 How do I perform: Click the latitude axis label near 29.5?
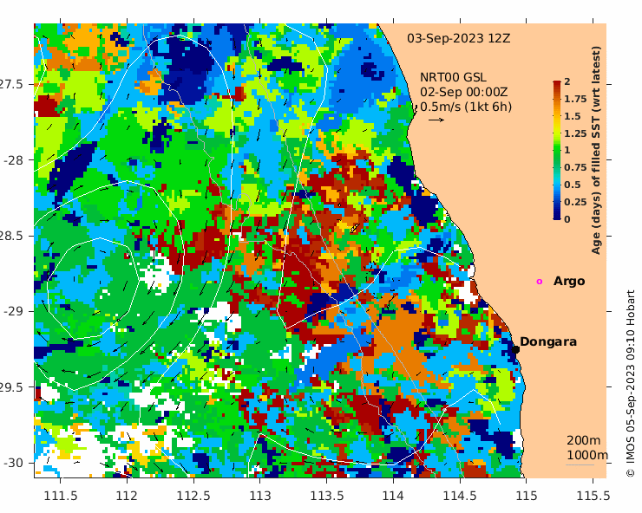[11, 387]
